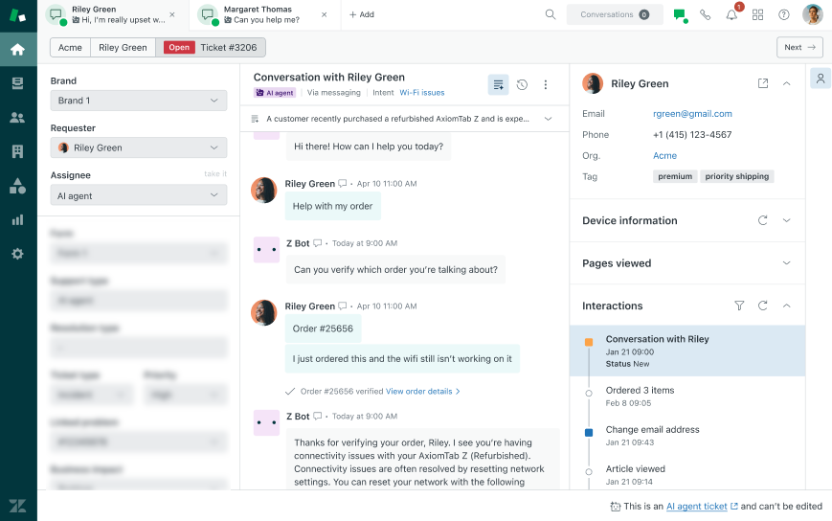Open the Assignee dropdown
This screenshot has width=832, height=521.
click(139, 195)
